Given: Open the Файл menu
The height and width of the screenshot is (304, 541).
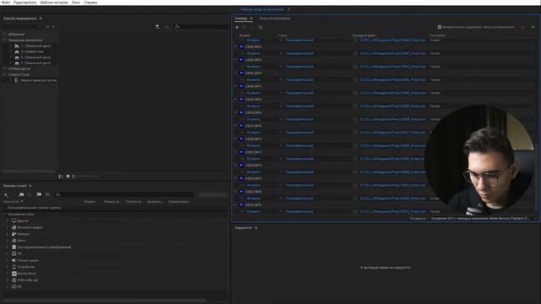Looking at the screenshot, I should (x=6, y=3).
